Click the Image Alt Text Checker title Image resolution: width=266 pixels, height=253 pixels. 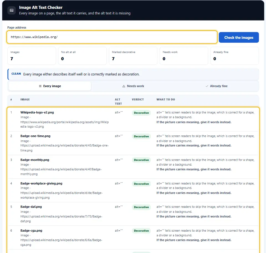click(41, 7)
